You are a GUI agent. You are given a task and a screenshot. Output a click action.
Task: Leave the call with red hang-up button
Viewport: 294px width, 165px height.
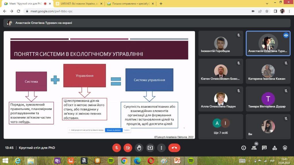tap(174, 148)
